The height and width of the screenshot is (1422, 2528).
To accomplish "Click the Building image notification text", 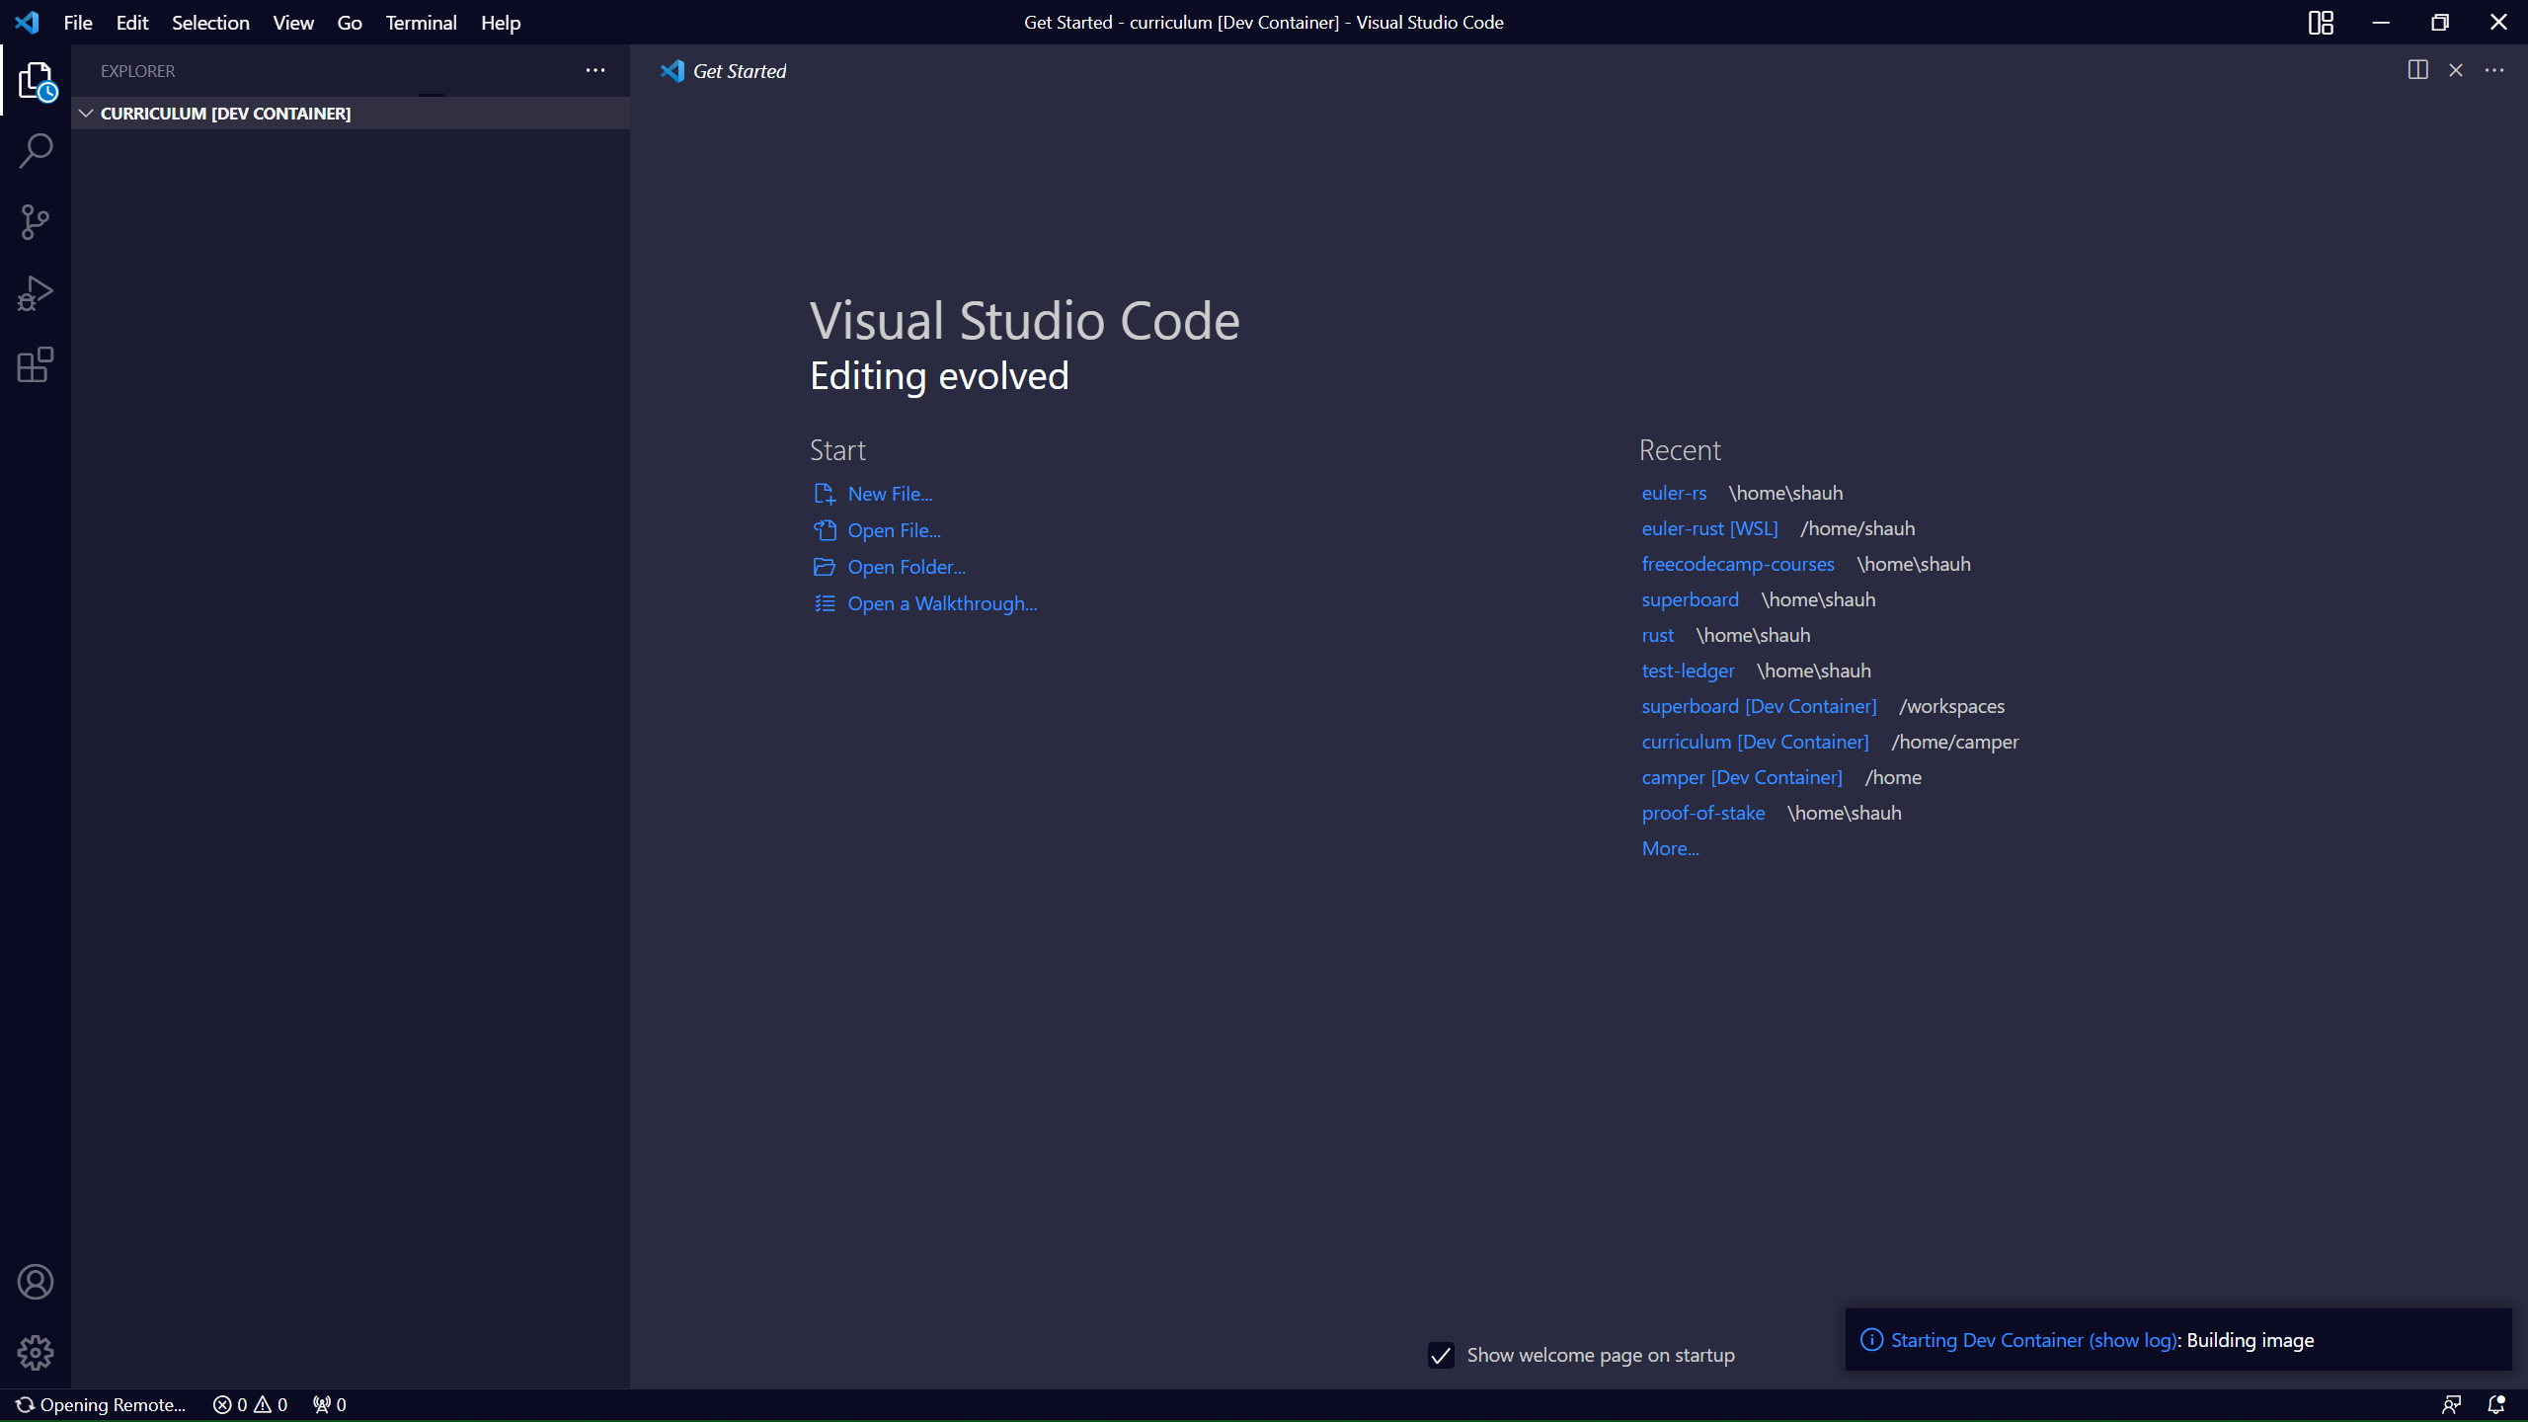I will click(2250, 1340).
